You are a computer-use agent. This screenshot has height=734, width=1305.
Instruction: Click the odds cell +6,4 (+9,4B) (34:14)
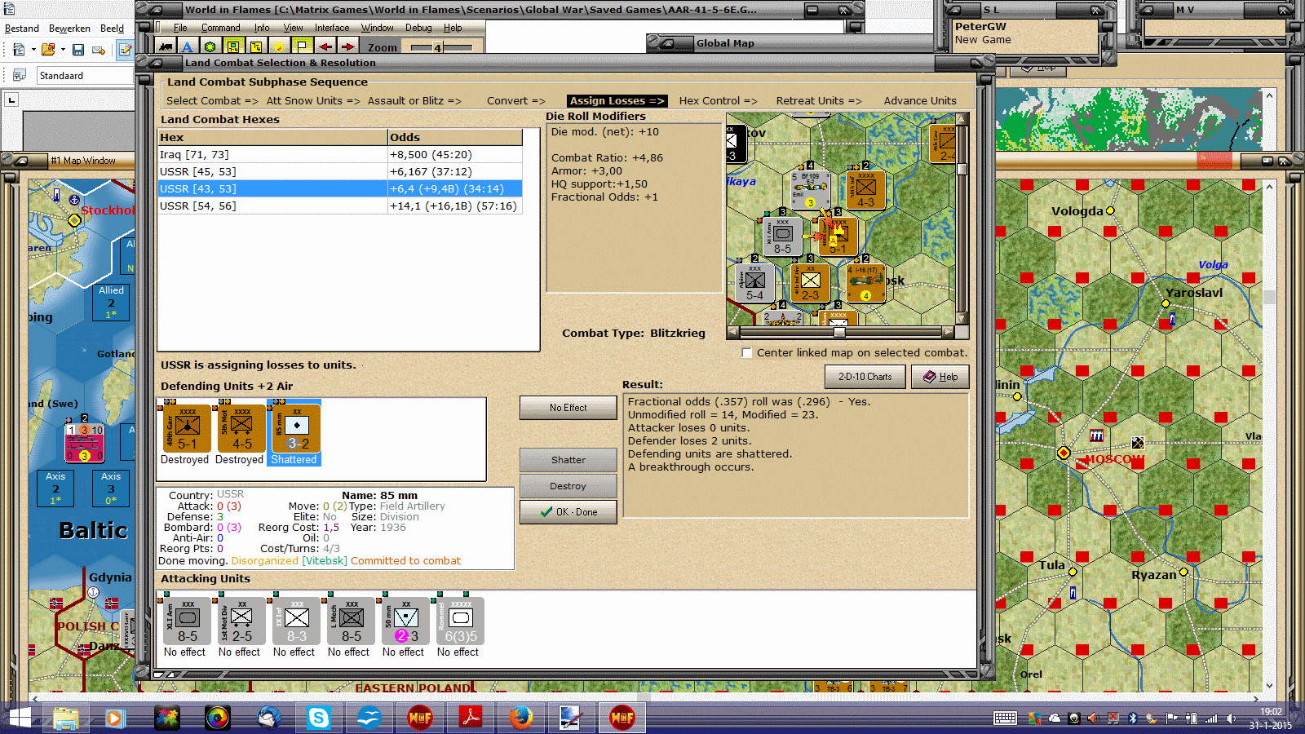[454, 188]
